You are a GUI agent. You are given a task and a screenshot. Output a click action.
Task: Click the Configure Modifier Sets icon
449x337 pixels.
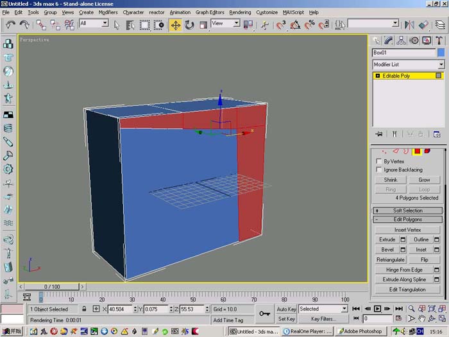click(x=437, y=134)
